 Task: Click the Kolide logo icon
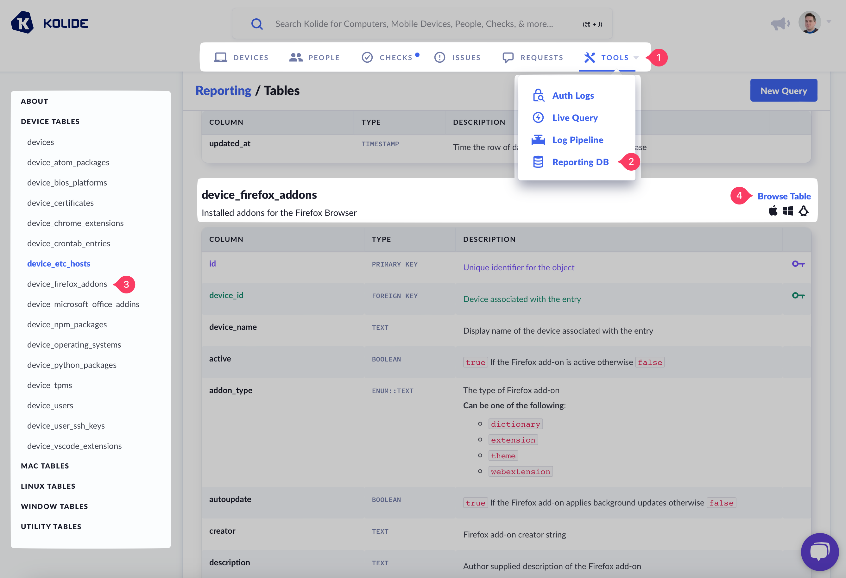(22, 23)
